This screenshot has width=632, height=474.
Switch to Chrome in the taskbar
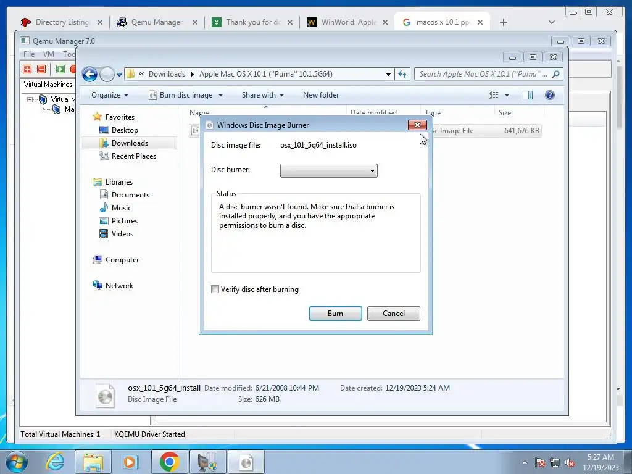tap(170, 462)
